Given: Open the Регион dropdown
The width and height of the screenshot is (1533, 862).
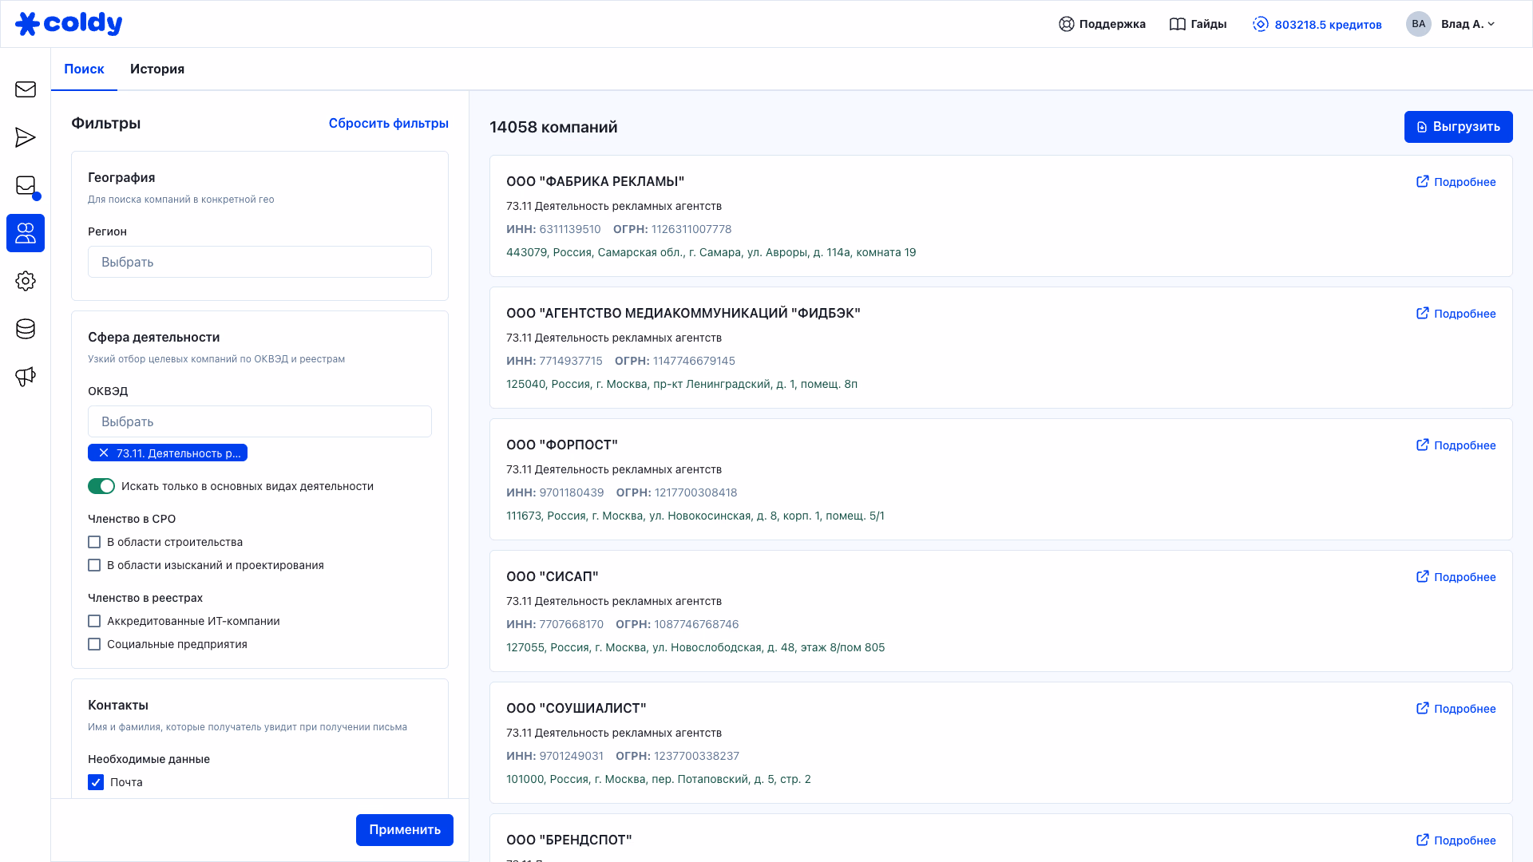Looking at the screenshot, I should 259,262.
